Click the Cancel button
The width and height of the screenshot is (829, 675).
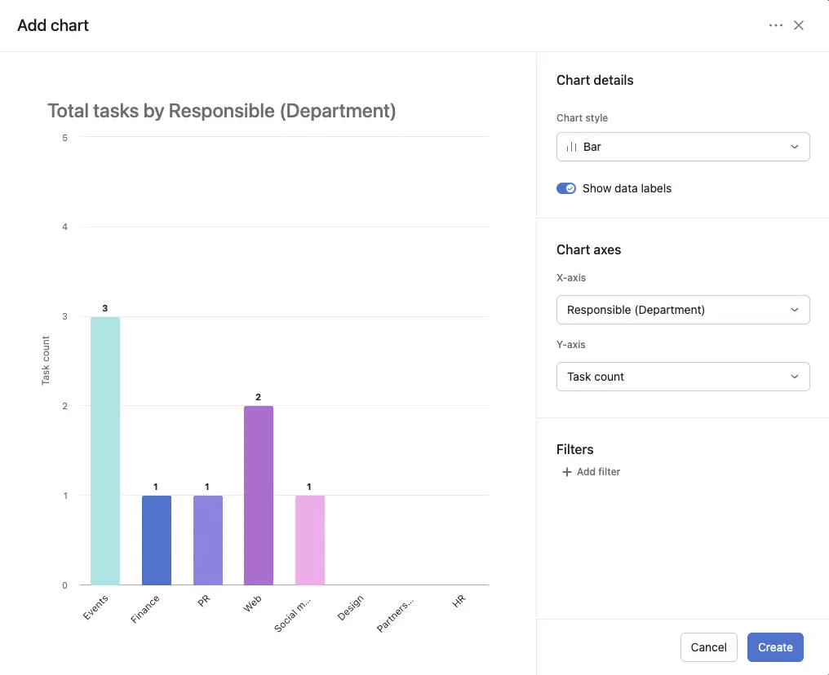point(708,647)
